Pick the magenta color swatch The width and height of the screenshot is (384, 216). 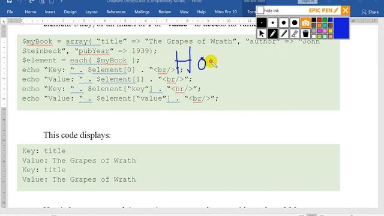tap(319, 31)
